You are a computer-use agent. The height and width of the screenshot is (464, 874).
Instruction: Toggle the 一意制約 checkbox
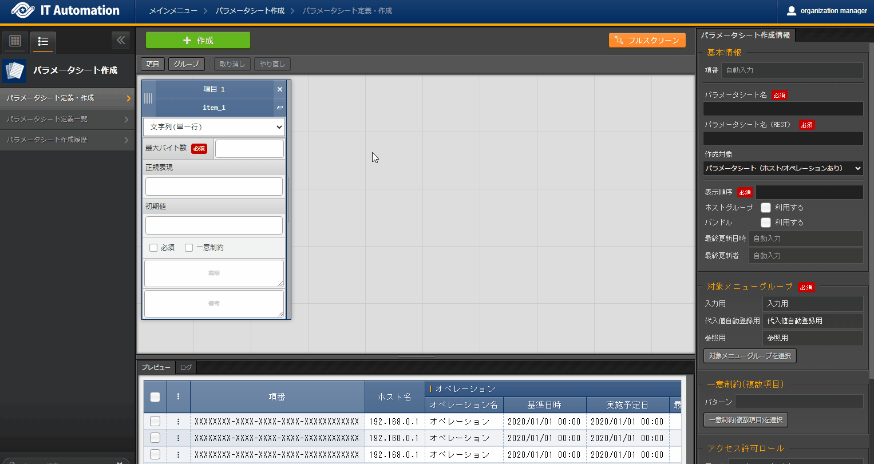coord(189,248)
